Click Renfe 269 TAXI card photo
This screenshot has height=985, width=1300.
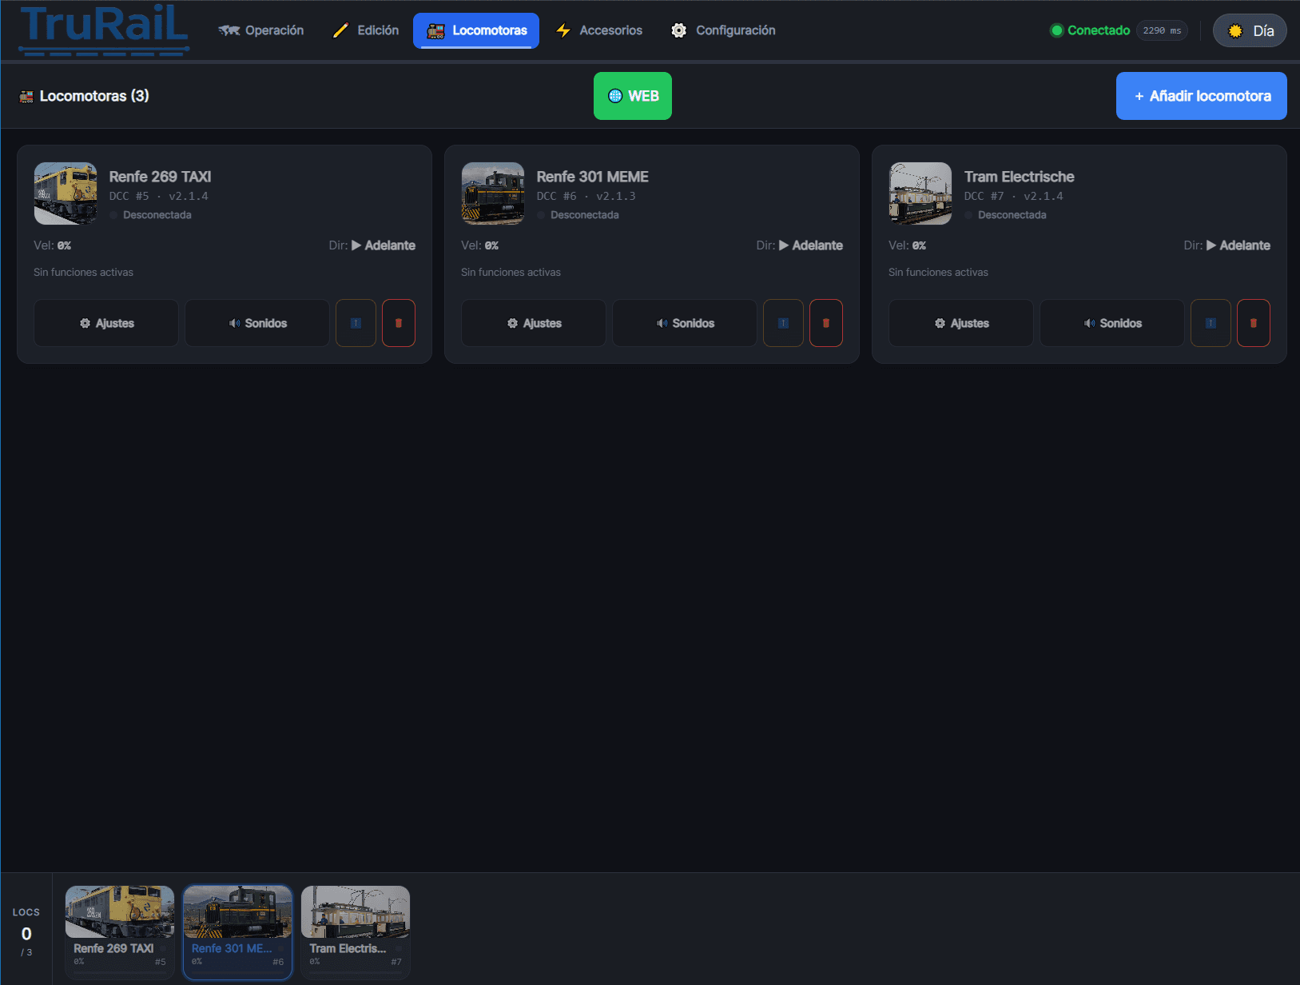(x=66, y=193)
